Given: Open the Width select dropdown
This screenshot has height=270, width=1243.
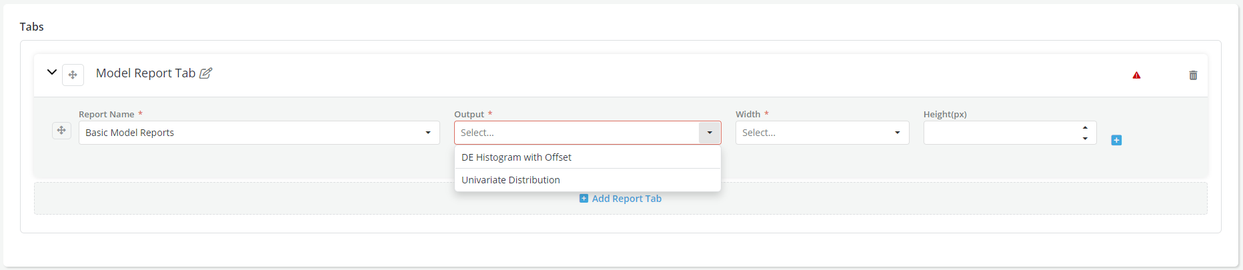Looking at the screenshot, I should click(x=814, y=133).
